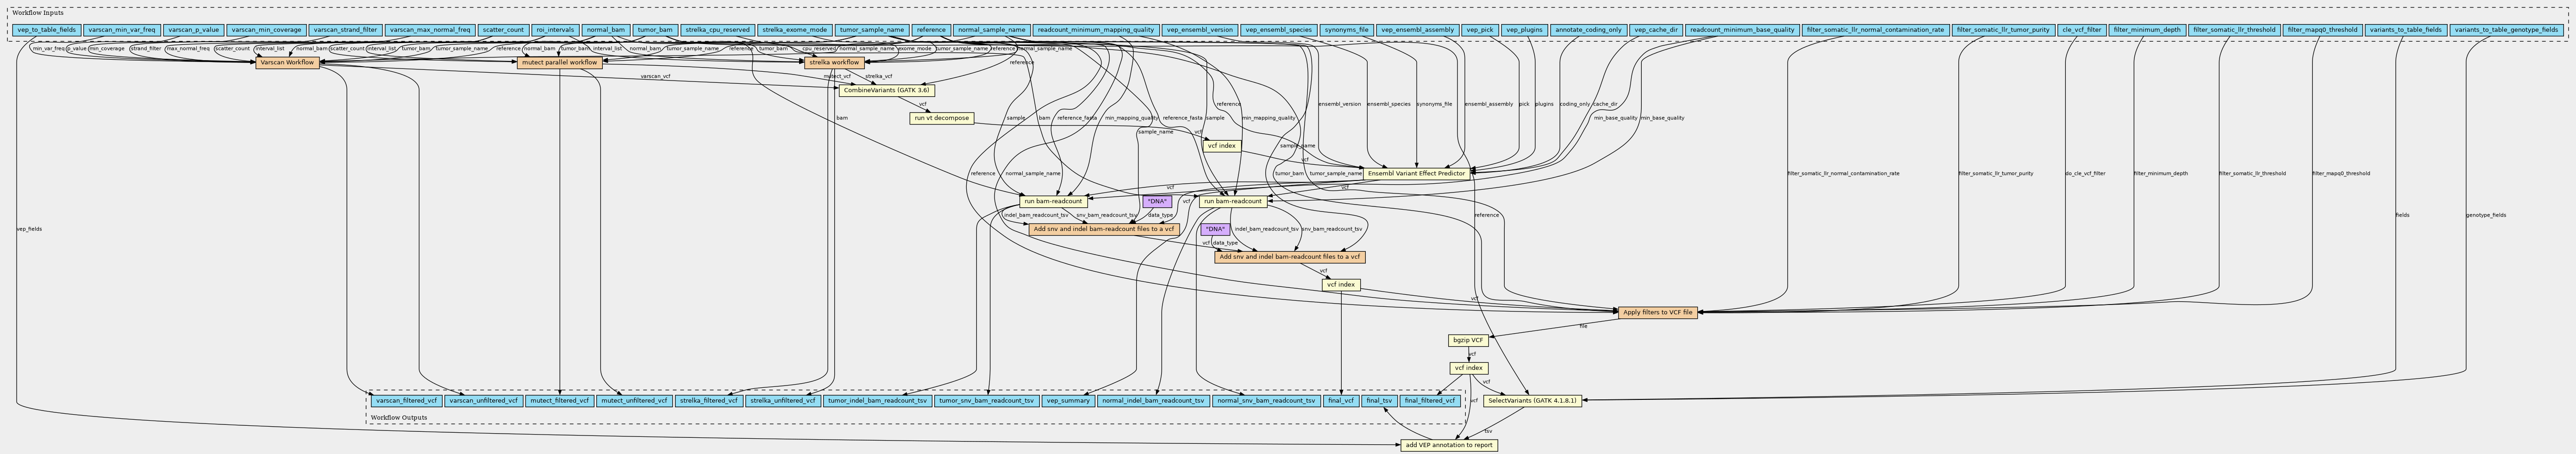The image size is (2576, 454).
Task: Click the filter_minimum_depth input
Action: (x=2146, y=30)
